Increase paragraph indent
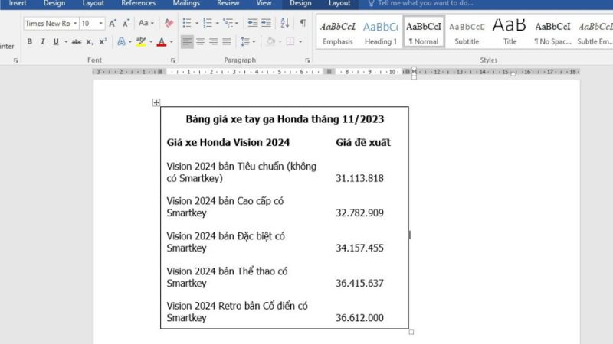Viewport: 613px width, 344px height. [266, 23]
